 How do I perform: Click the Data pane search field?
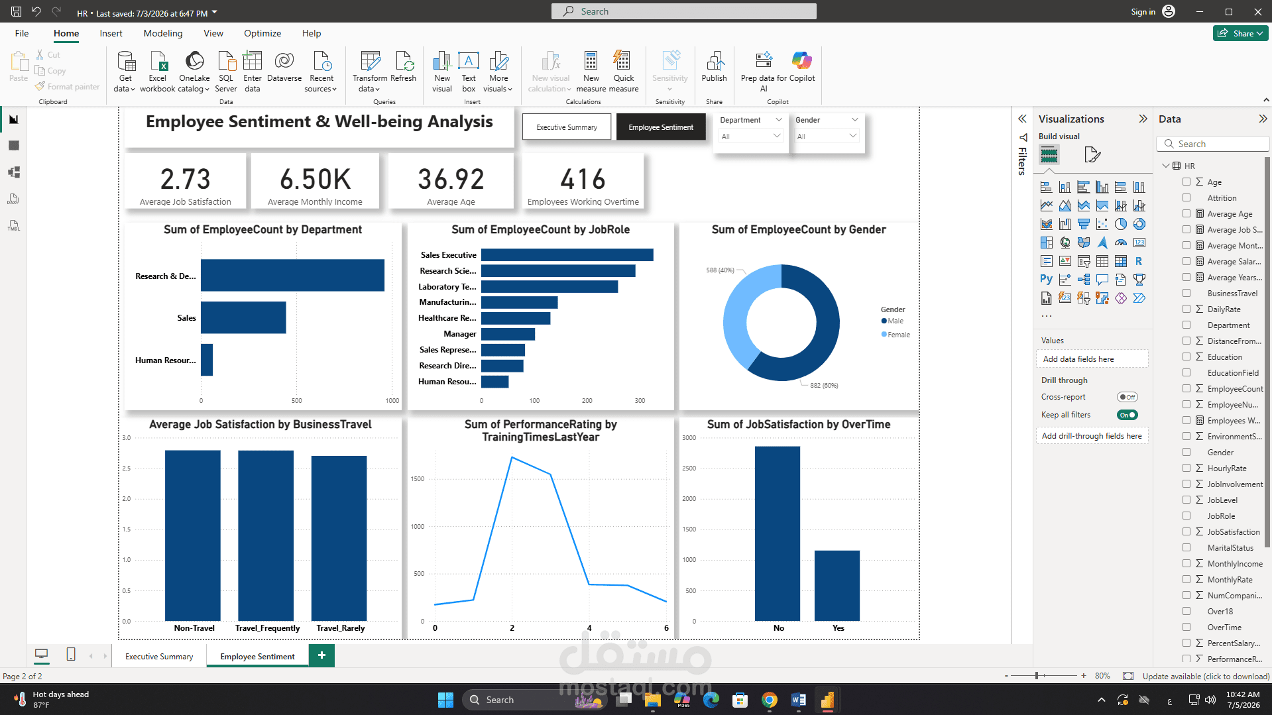click(1213, 144)
